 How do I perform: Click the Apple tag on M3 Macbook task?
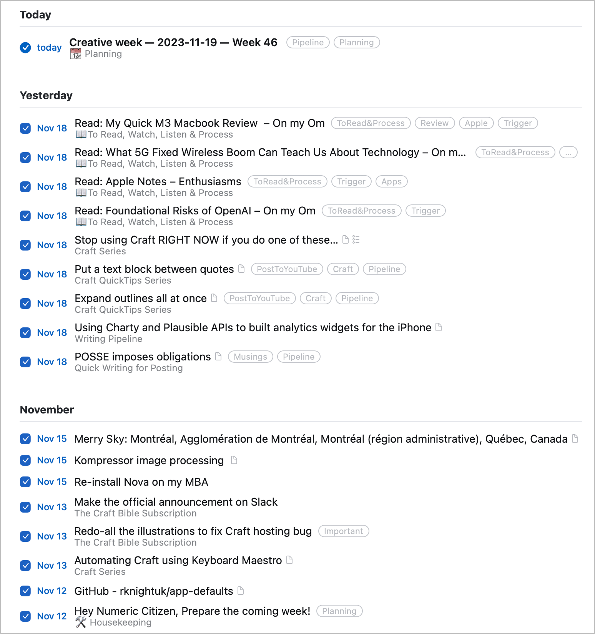click(476, 123)
